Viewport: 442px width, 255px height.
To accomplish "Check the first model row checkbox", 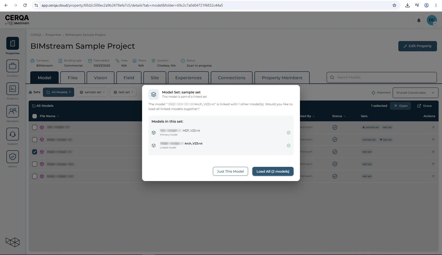I will tap(34, 127).
